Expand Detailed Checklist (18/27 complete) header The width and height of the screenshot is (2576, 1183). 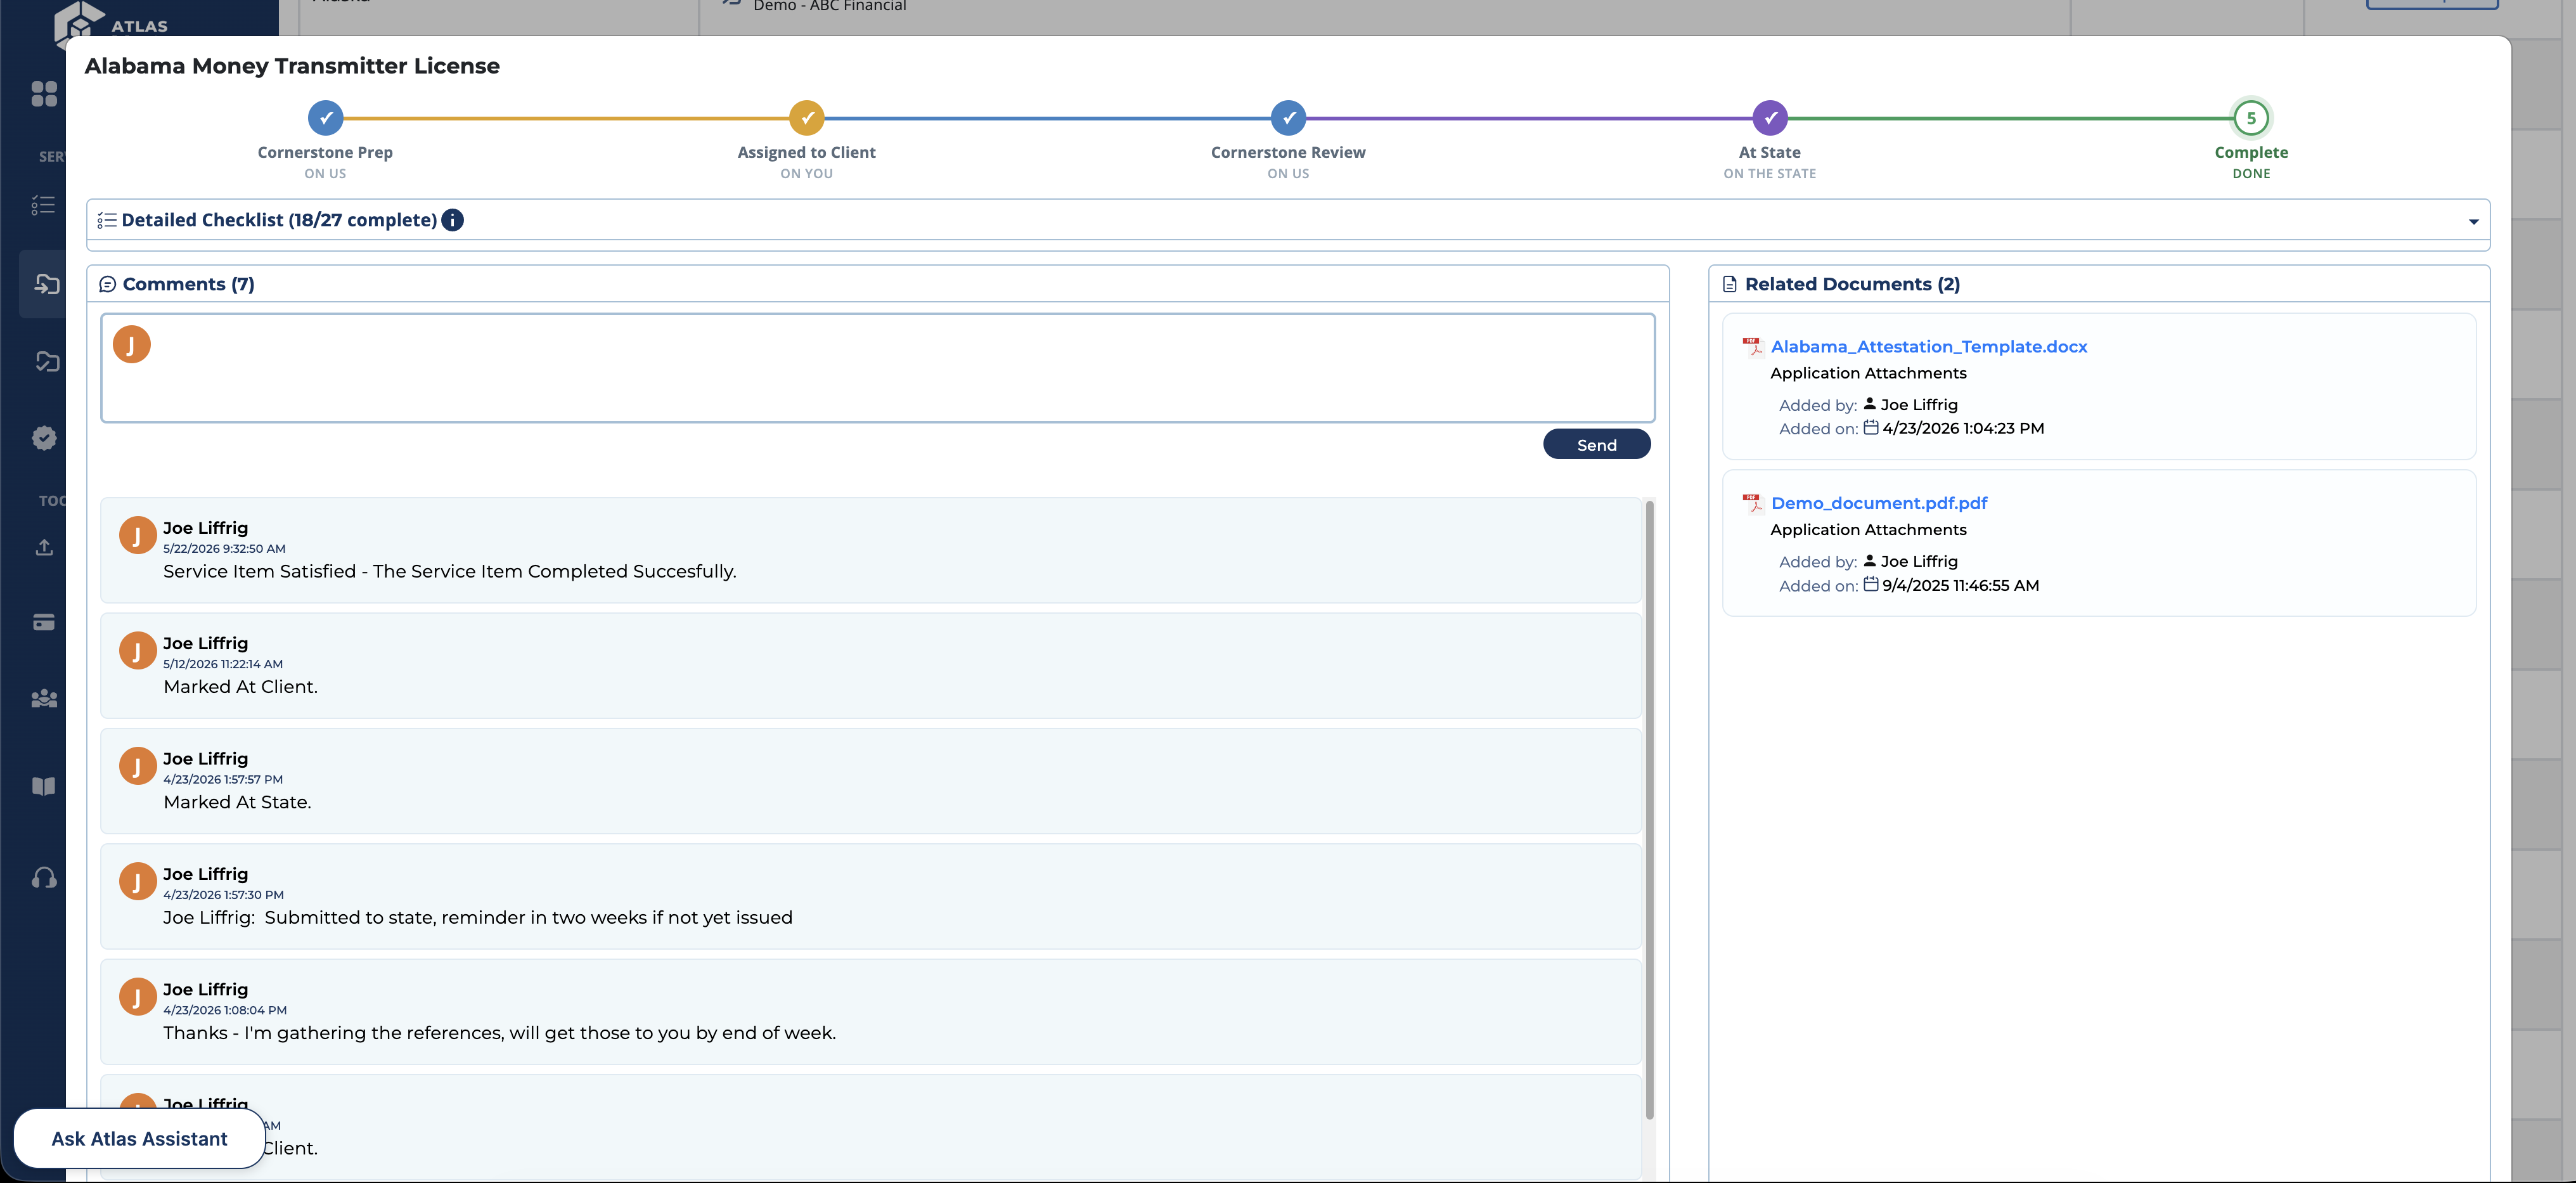point(1288,220)
